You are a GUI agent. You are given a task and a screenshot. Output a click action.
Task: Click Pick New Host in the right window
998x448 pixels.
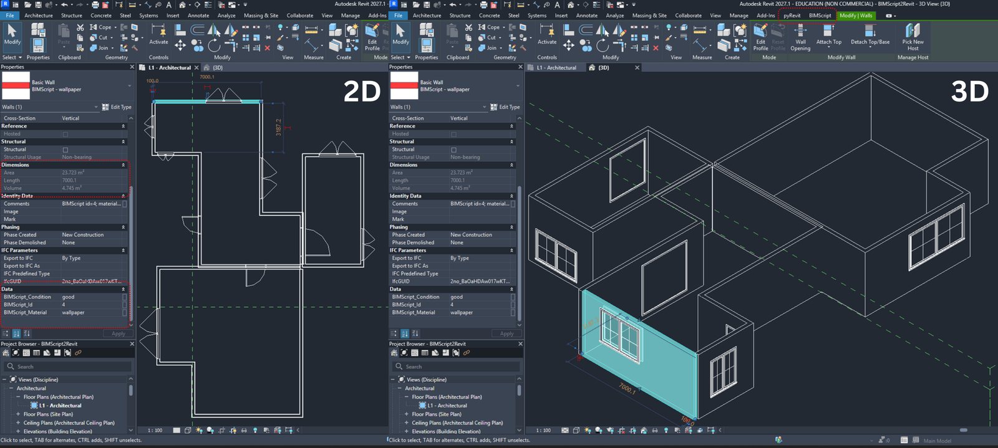(x=913, y=37)
